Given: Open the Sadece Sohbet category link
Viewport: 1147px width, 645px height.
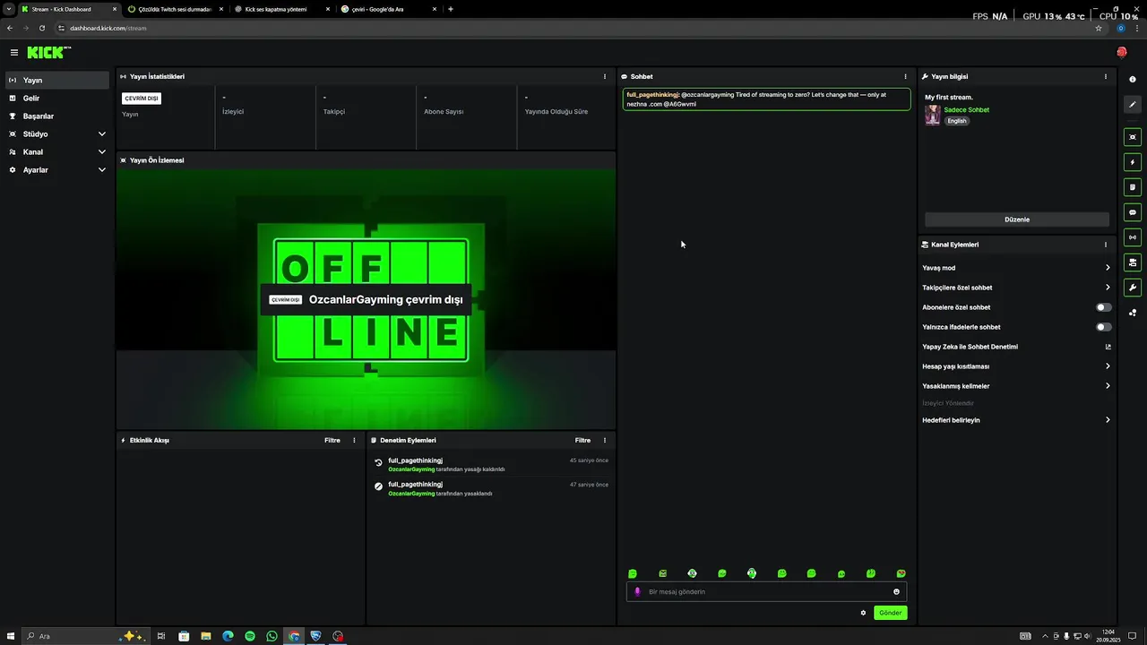Looking at the screenshot, I should [966, 109].
